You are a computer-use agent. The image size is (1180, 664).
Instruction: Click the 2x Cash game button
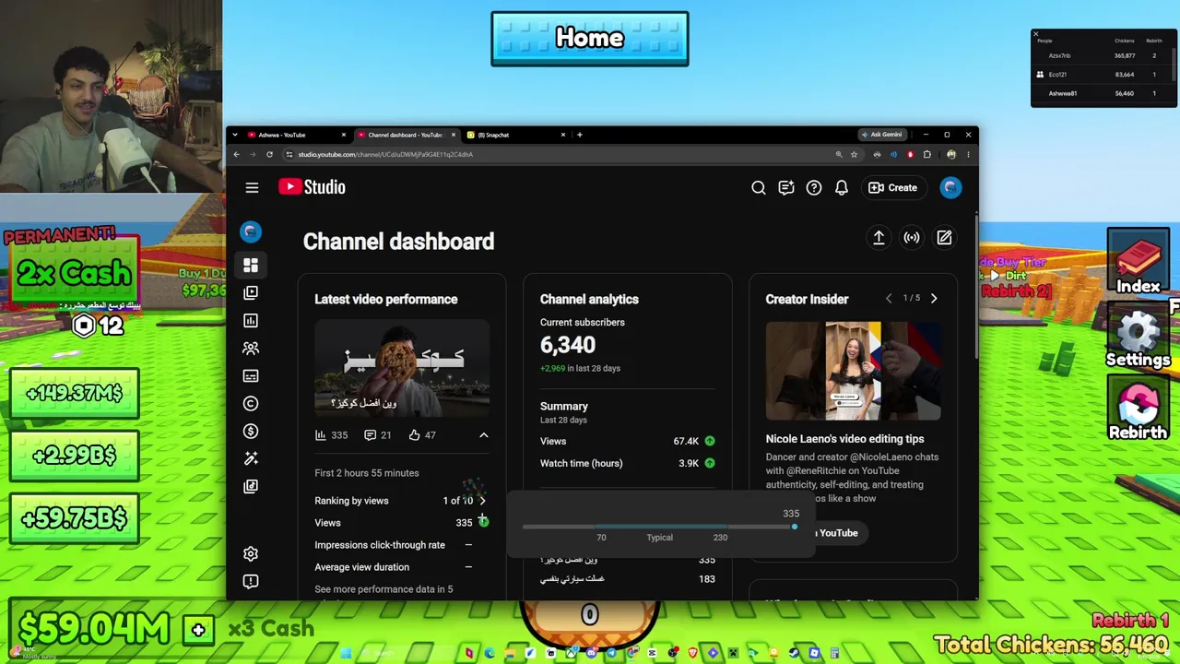click(x=74, y=273)
